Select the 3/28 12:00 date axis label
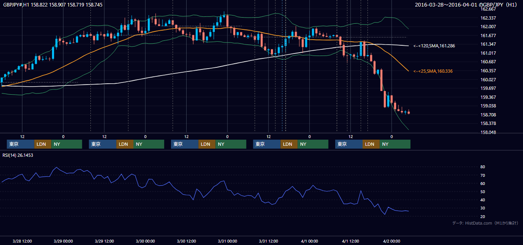The height and width of the screenshot is (245, 523). [22, 241]
